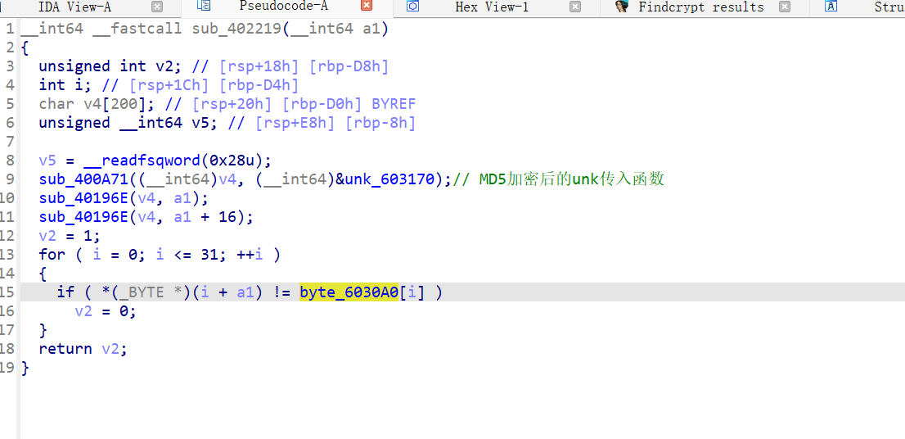Click the 0x28u constant
The width and height of the screenshot is (905, 439).
(236, 161)
